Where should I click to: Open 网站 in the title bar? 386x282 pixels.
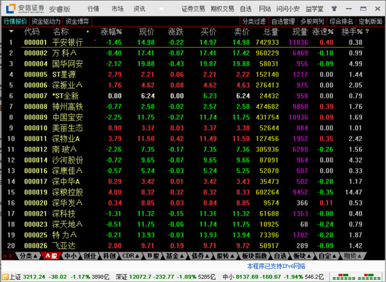click(265, 9)
